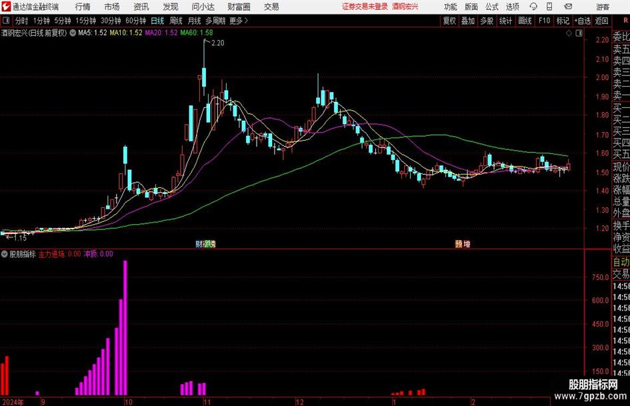Click the 股朋指标 indicator name

tap(23, 254)
